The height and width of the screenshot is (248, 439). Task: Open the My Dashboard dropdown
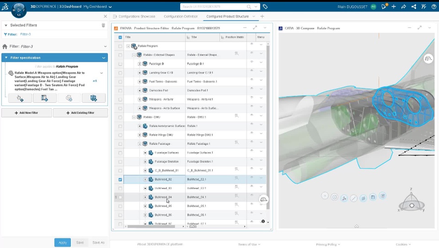tap(110, 7)
